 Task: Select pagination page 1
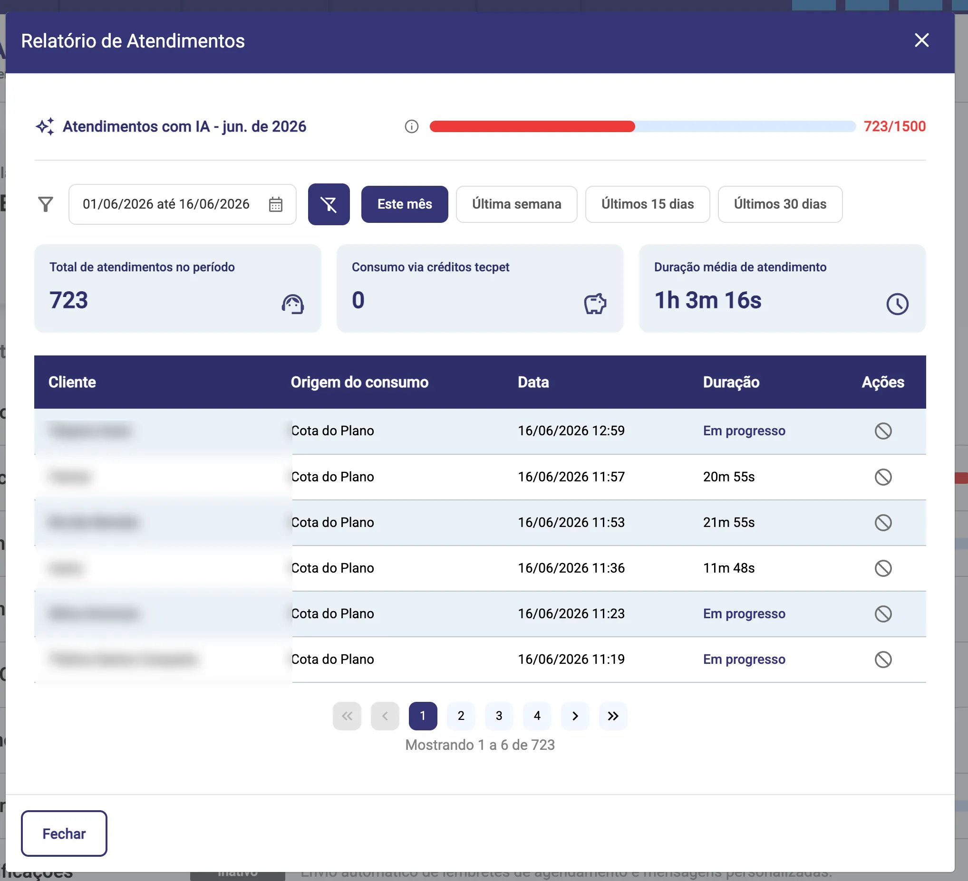pos(423,716)
